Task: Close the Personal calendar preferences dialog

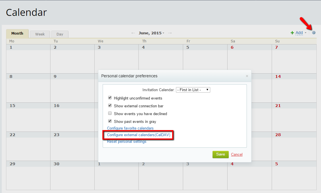Action: (247, 76)
